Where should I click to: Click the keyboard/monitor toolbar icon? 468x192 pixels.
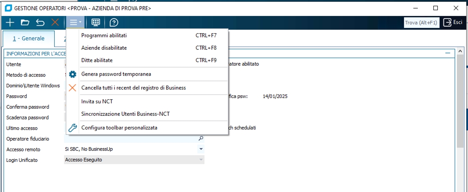coord(96,22)
